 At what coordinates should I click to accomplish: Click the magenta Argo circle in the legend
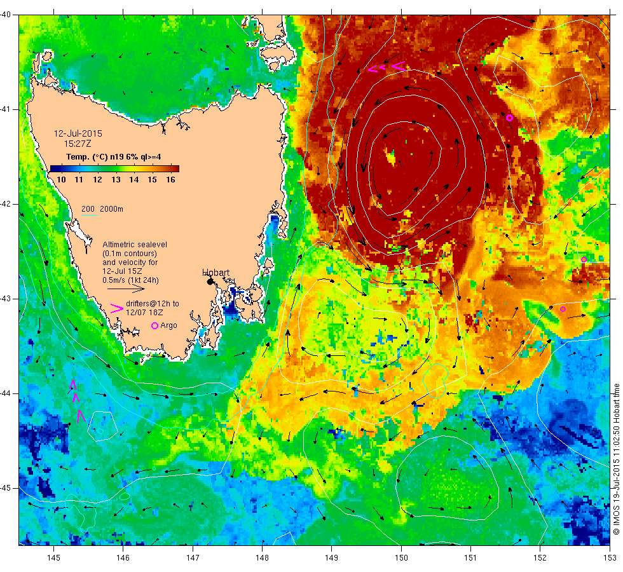(155, 325)
